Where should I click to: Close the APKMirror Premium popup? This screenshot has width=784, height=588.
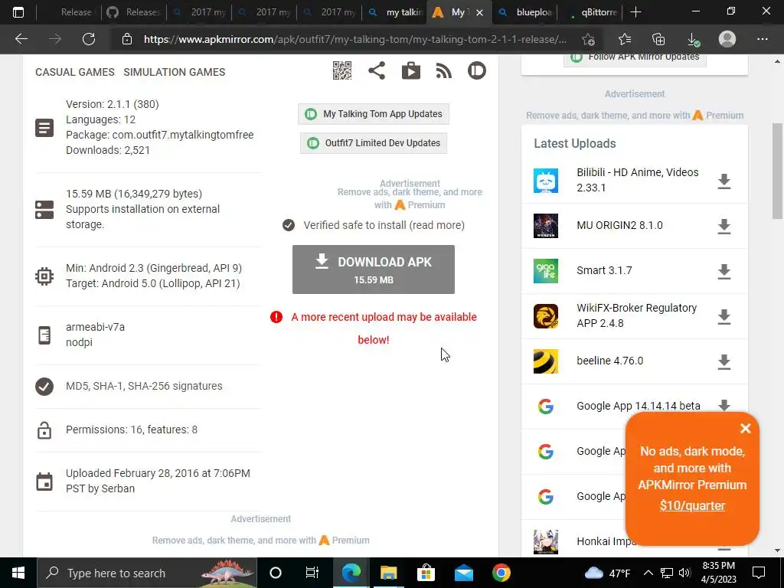click(746, 428)
